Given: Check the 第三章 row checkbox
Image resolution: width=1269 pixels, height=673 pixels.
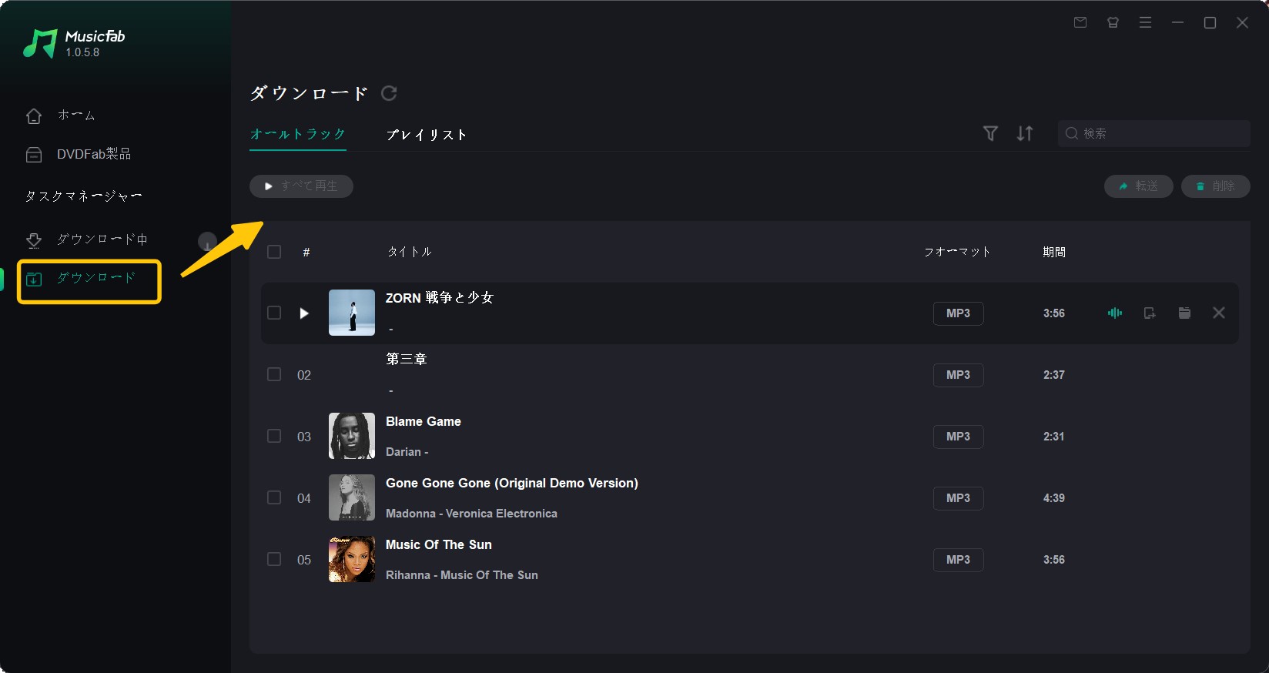Looking at the screenshot, I should tap(274, 374).
